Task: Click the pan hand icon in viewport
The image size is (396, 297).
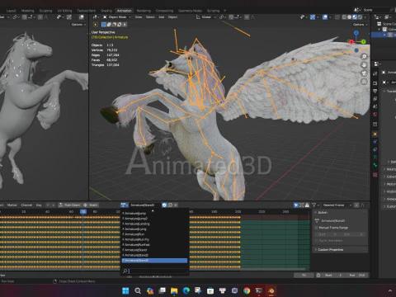Action: pyautogui.click(x=364, y=65)
